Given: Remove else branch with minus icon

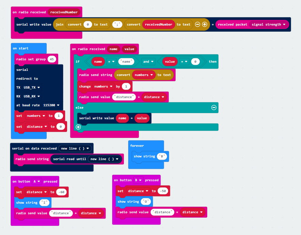Looking at the screenshot, I should coord(214,107).
